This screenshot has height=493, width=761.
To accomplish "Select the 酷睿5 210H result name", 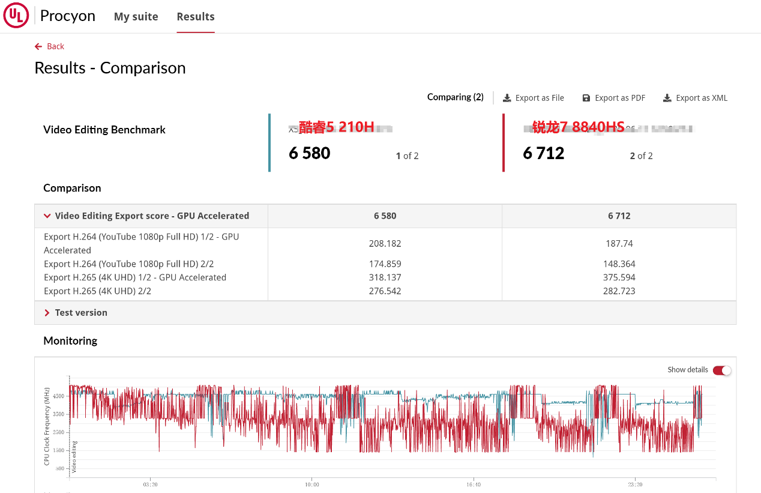I will (337, 127).
